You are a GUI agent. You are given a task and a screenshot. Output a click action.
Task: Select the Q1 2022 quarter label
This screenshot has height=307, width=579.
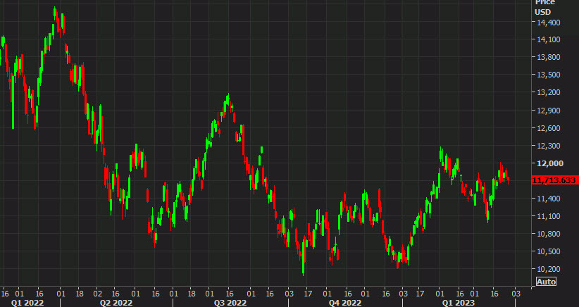tap(27, 303)
